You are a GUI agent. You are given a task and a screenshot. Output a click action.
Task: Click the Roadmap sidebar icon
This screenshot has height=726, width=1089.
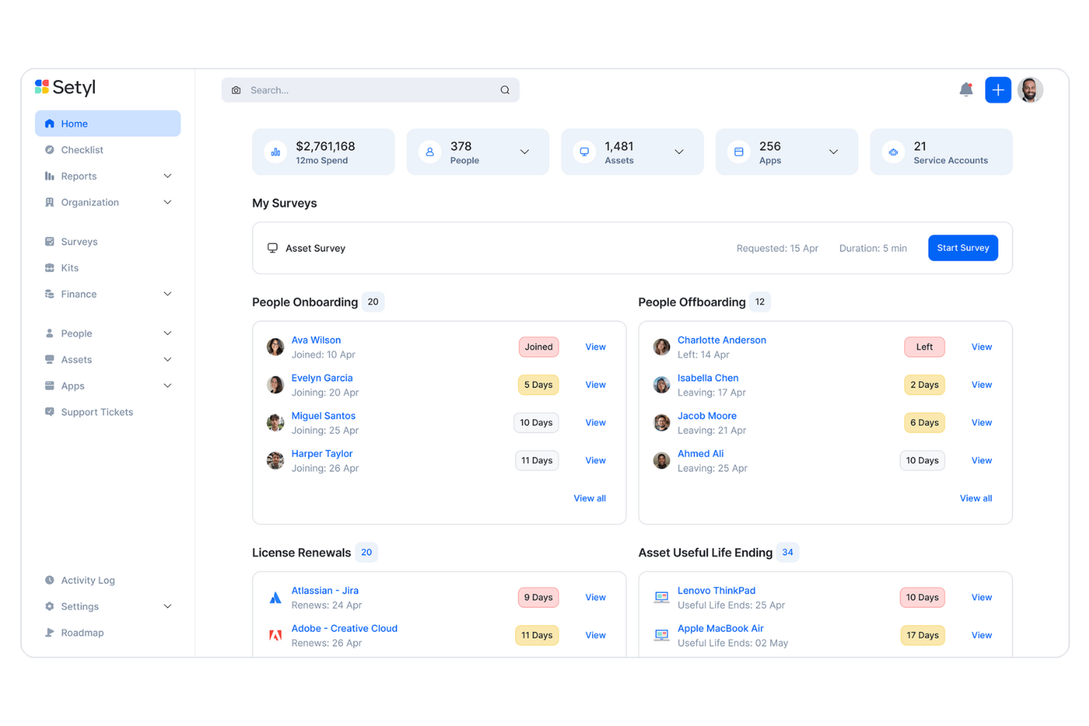(x=49, y=633)
